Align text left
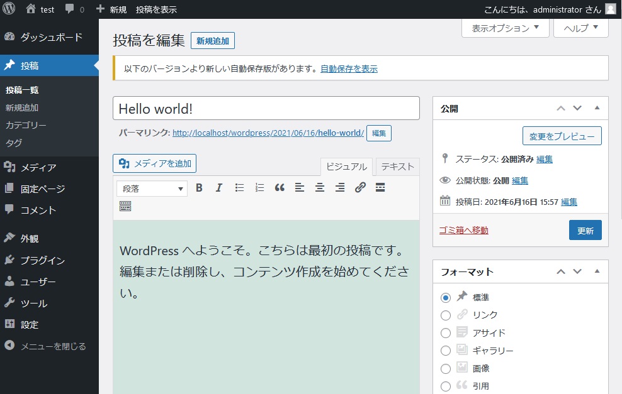622x394 pixels. [300, 188]
